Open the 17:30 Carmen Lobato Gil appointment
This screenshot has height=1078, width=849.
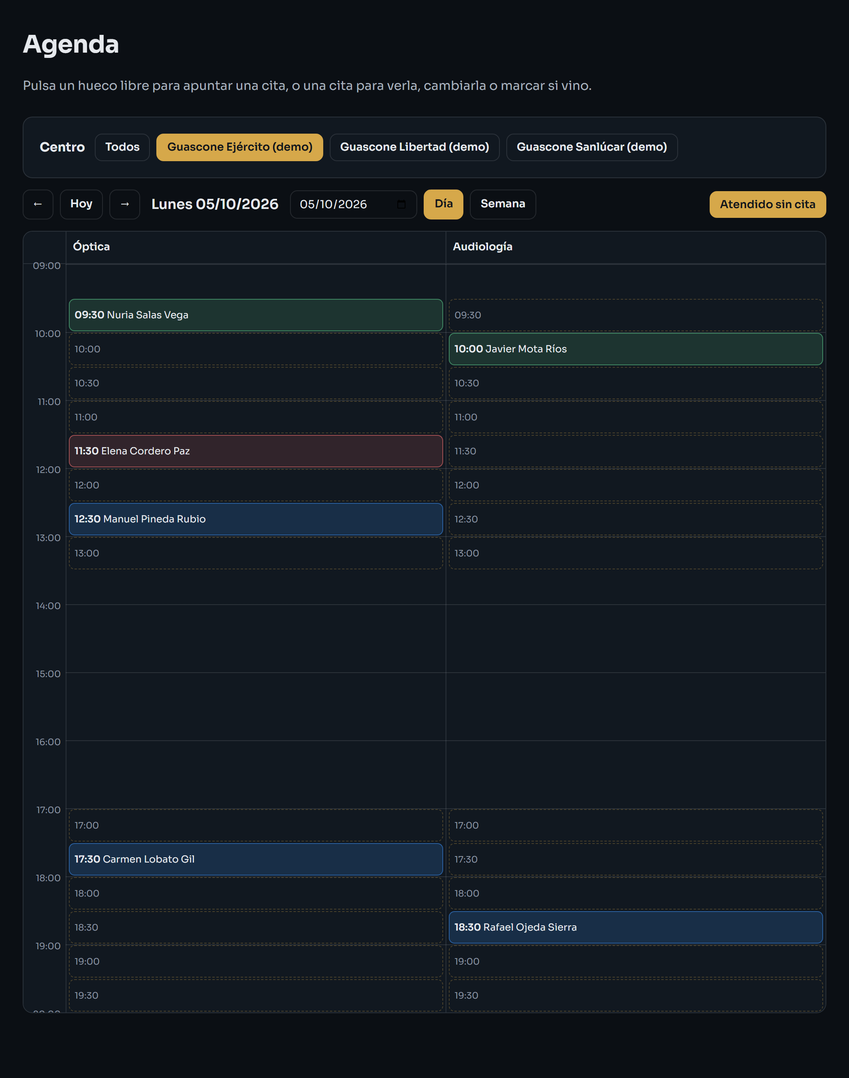[256, 859]
